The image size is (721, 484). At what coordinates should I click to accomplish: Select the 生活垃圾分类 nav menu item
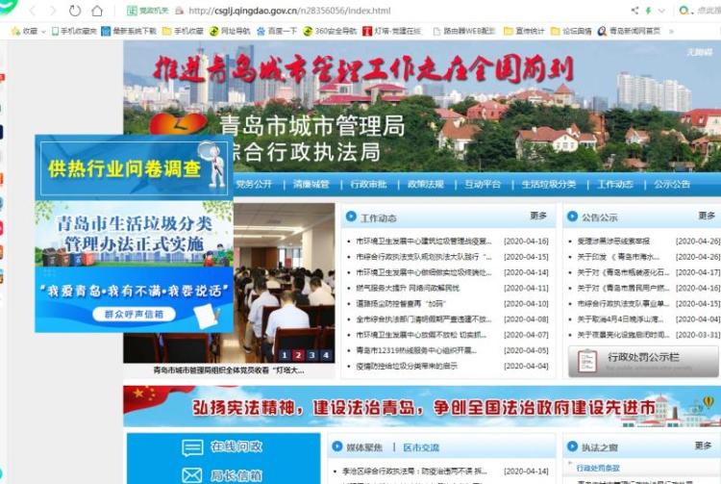[x=549, y=184]
